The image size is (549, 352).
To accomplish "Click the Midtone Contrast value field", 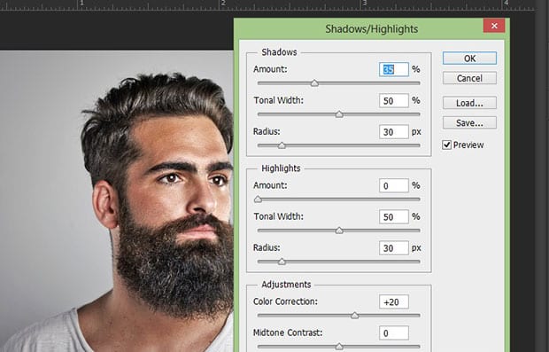I will (x=393, y=332).
